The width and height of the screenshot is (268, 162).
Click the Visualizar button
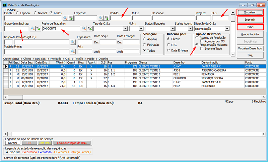(x=250, y=12)
